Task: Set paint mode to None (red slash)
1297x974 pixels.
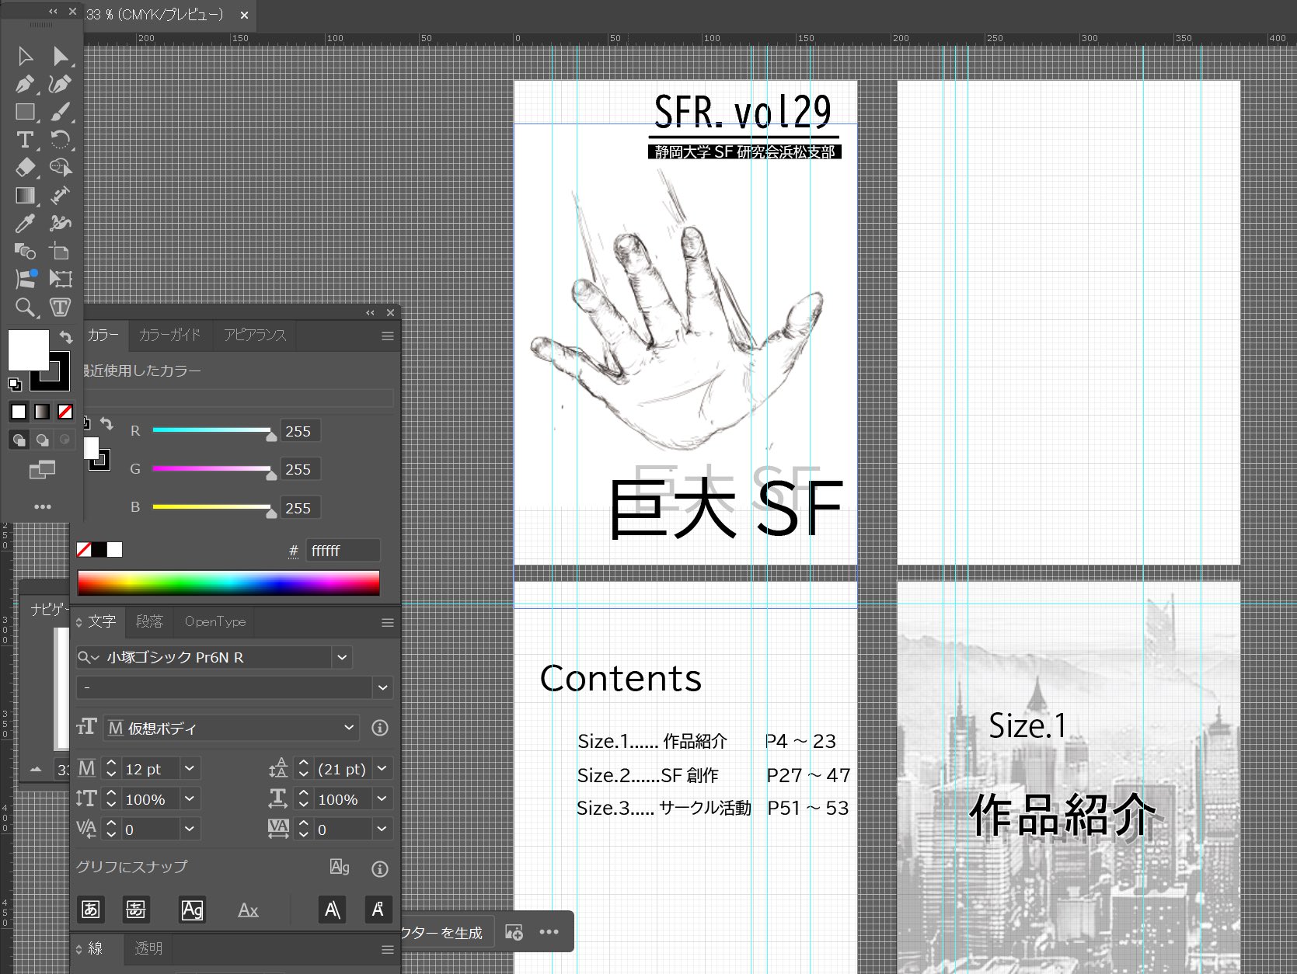Action: click(x=65, y=412)
